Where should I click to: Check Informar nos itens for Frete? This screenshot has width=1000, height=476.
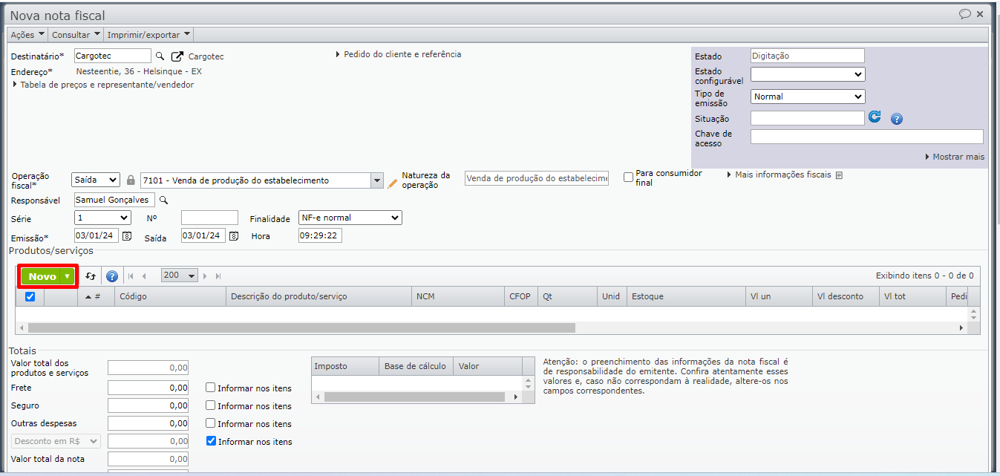tap(211, 388)
